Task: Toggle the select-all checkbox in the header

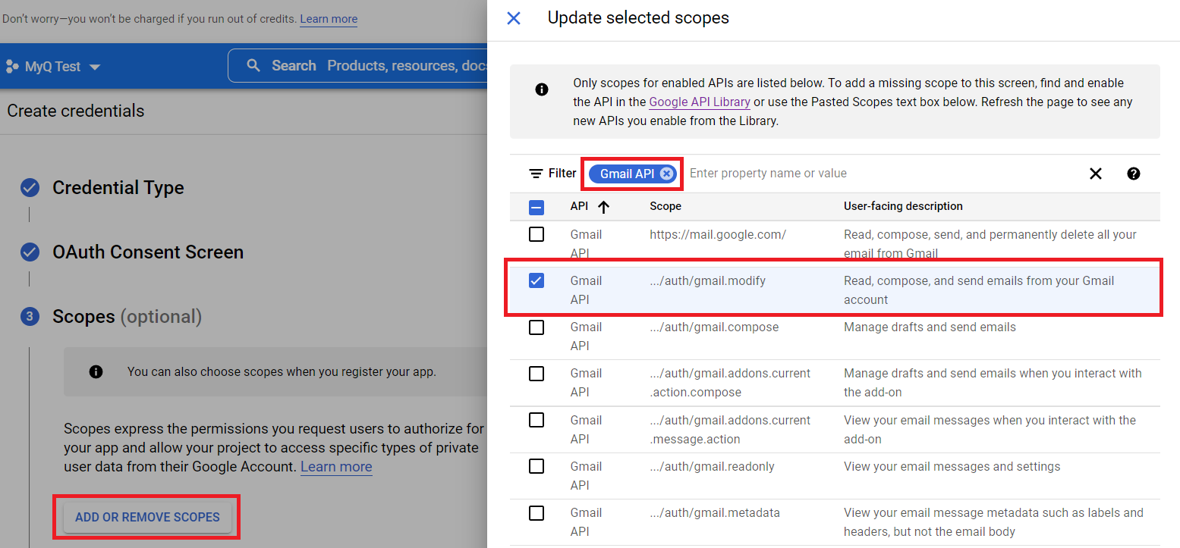Action: (537, 205)
